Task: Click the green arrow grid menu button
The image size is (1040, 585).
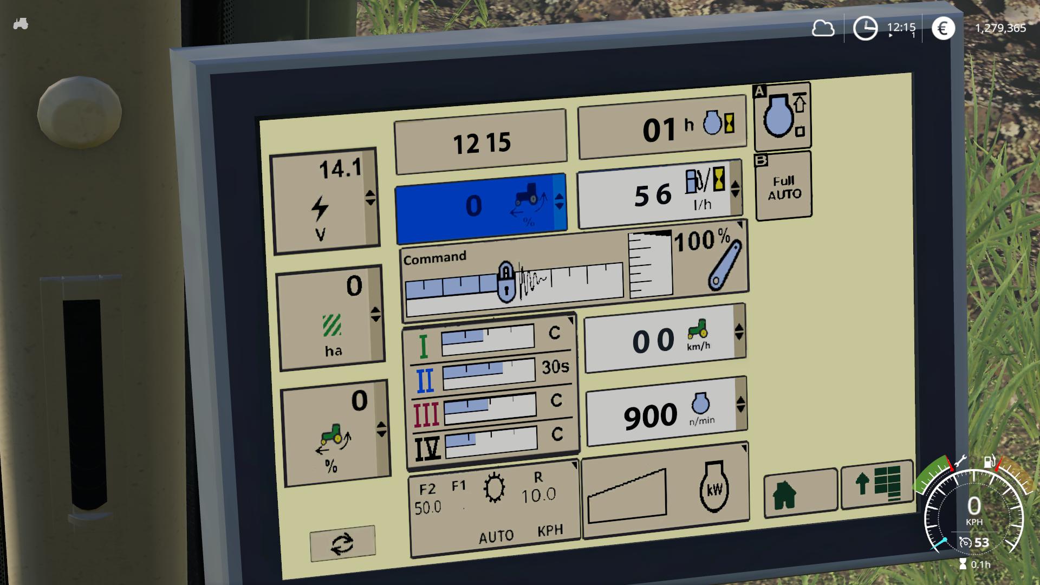Action: [x=877, y=484]
